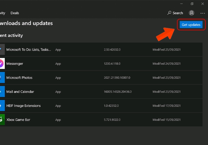Click the Modified 24/09/2021 date
The image size is (208, 145).
(167, 64)
